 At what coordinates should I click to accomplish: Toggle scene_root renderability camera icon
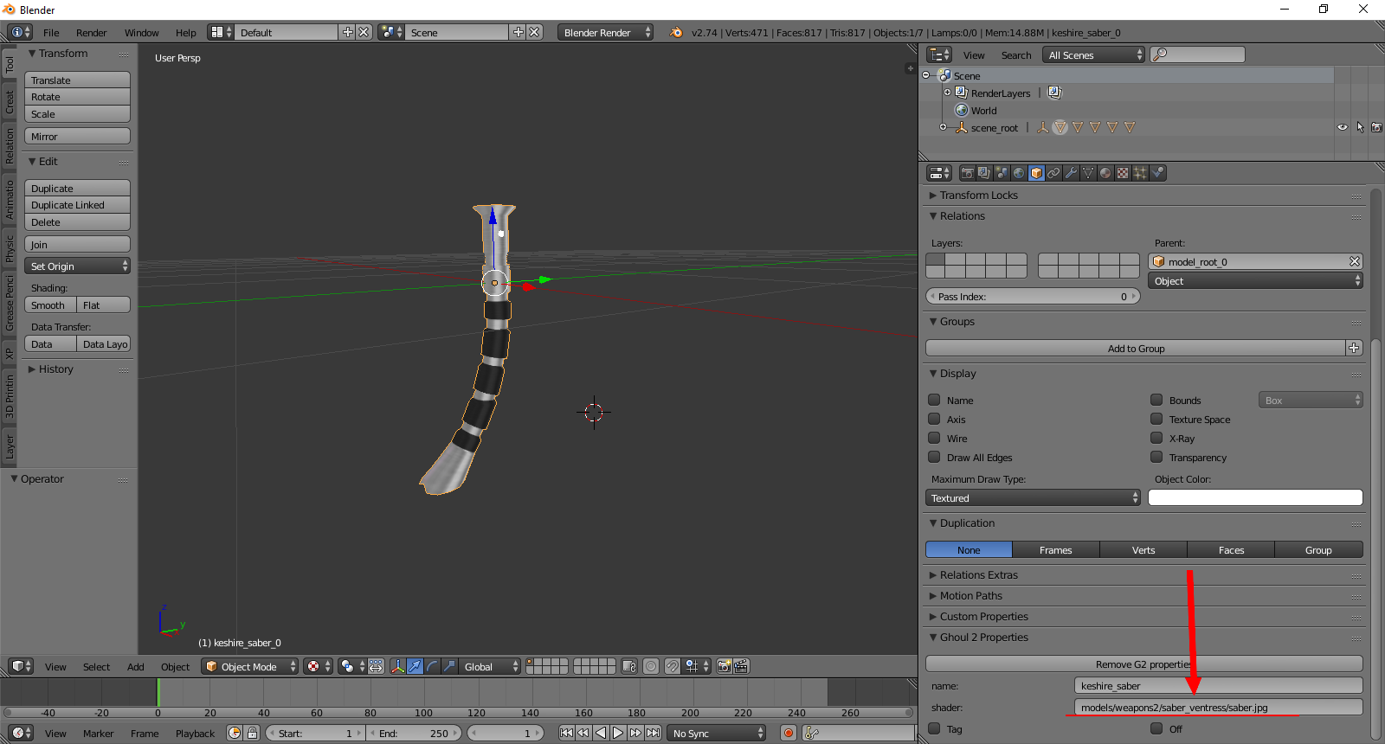(x=1376, y=127)
